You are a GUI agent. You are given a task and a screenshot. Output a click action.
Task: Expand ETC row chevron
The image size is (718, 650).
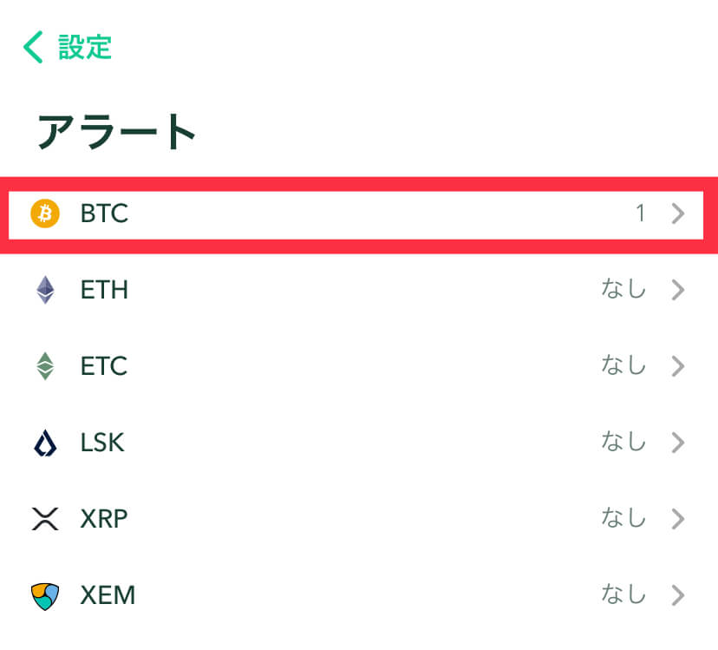[678, 366]
